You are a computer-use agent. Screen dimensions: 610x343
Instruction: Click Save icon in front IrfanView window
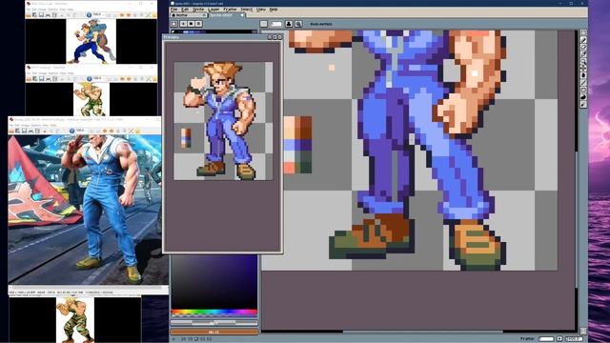24,131
